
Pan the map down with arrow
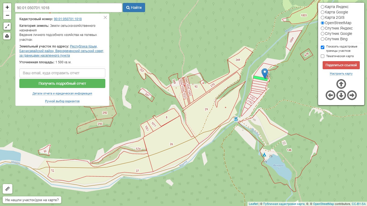341,95
